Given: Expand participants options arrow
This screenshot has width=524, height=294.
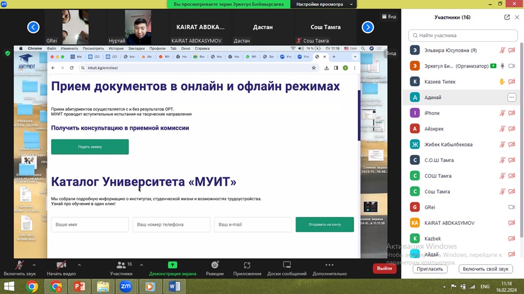Looking at the screenshot, I should pos(141,265).
